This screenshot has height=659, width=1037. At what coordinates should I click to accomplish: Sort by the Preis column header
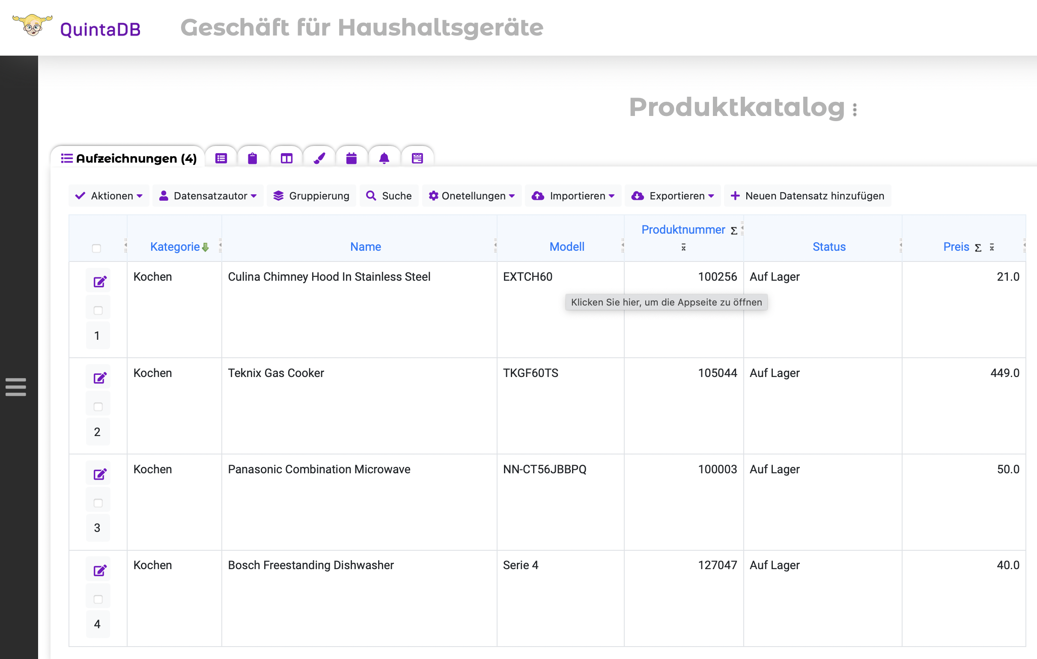tap(956, 246)
